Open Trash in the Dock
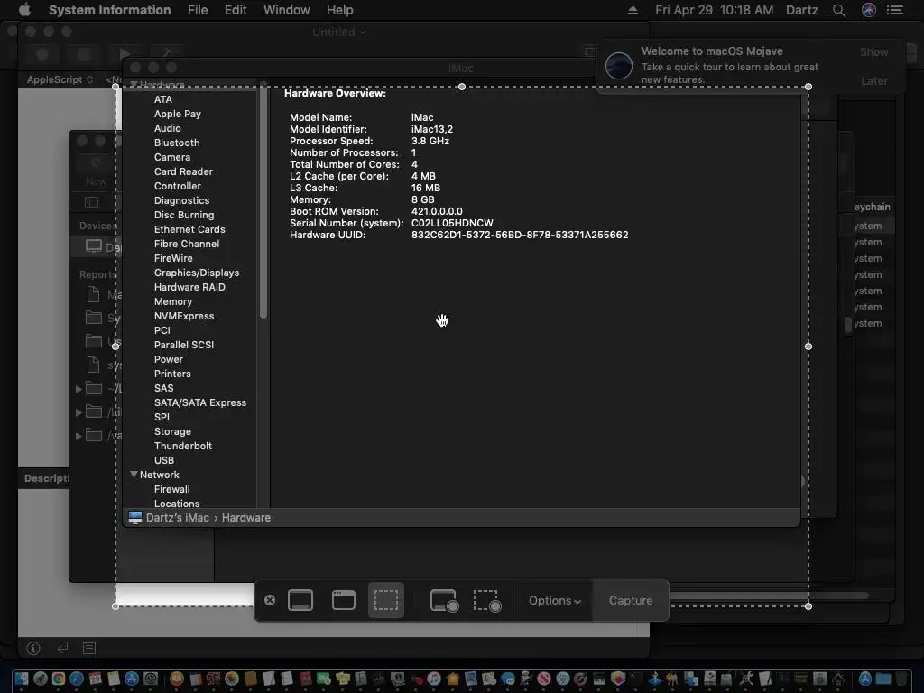Image resolution: width=924 pixels, height=693 pixels. click(901, 679)
